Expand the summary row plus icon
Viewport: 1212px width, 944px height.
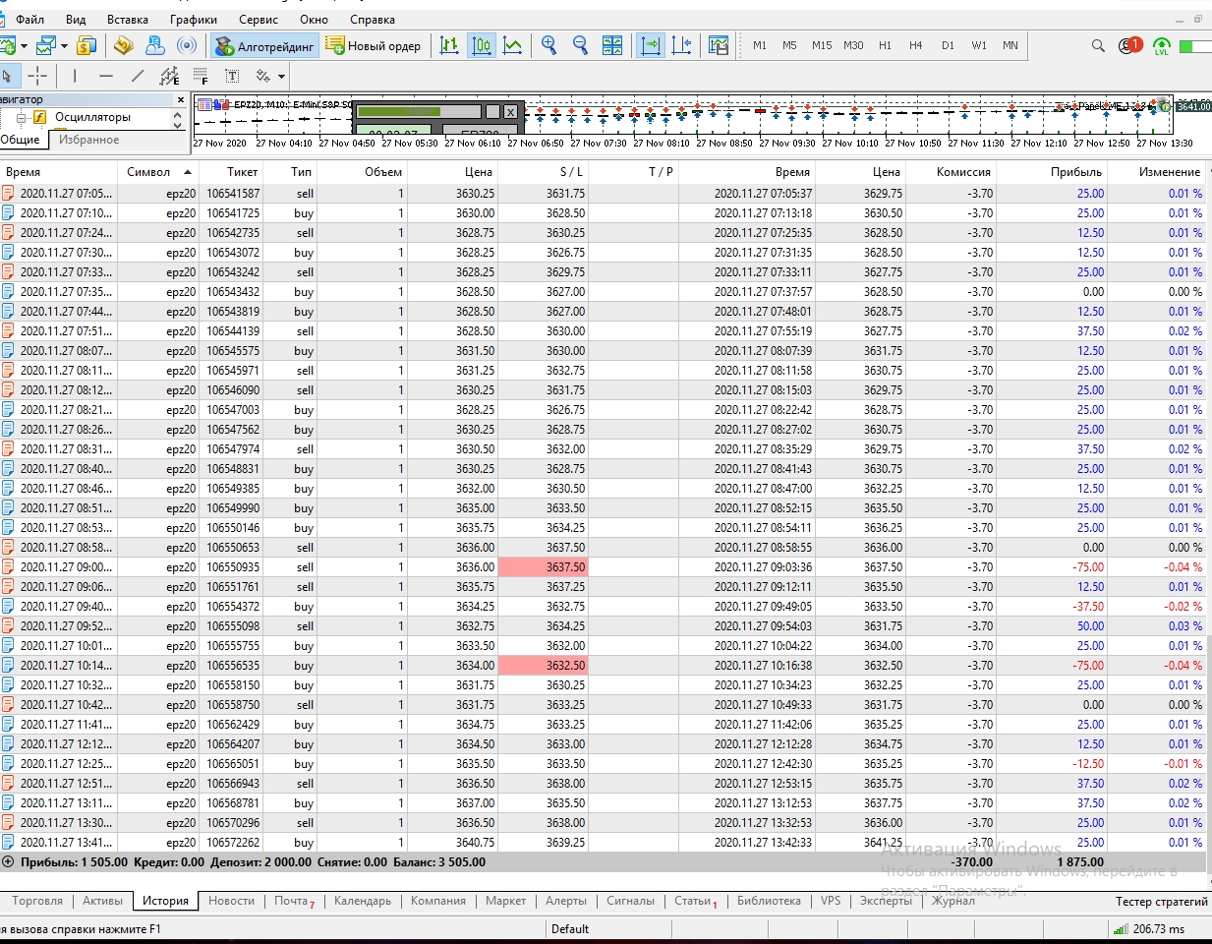point(8,862)
